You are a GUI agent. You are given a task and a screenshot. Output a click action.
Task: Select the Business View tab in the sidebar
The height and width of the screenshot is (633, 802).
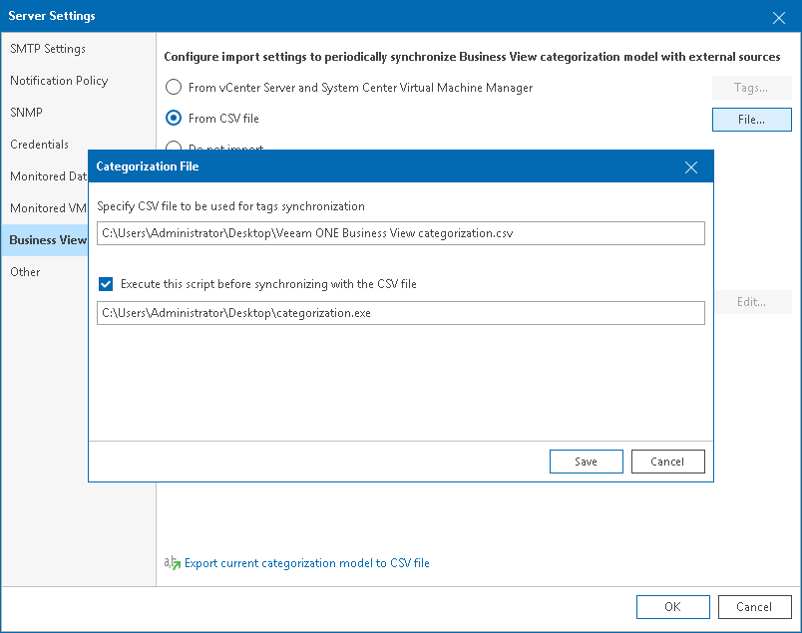click(48, 240)
